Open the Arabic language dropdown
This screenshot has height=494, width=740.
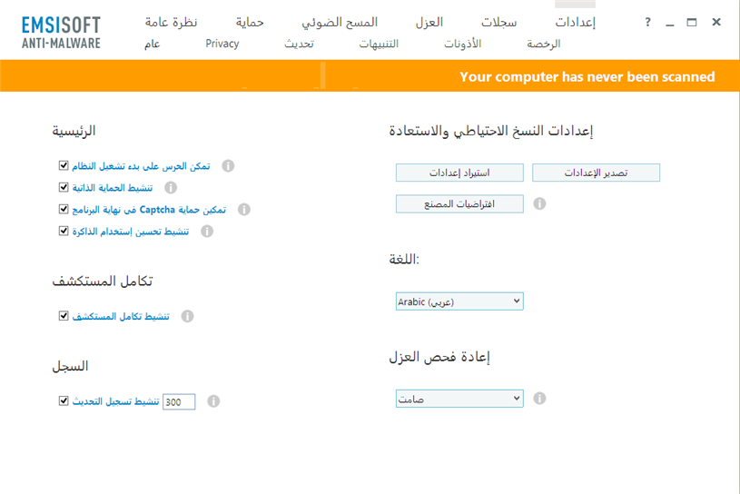click(459, 301)
